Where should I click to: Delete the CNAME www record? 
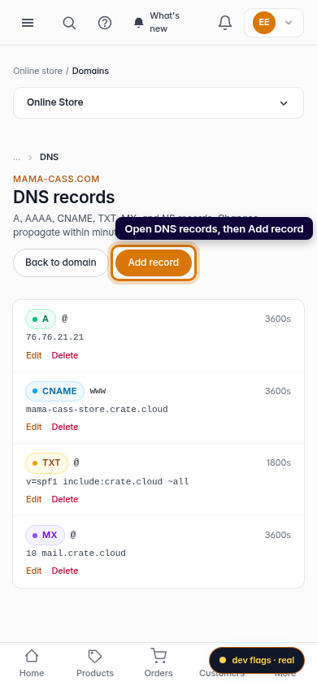[x=65, y=427]
